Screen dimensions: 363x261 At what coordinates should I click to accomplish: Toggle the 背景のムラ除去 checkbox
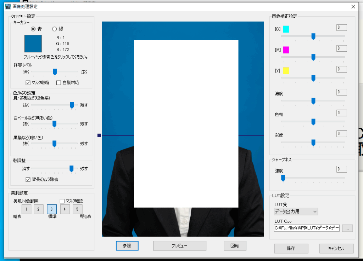pos(28,180)
